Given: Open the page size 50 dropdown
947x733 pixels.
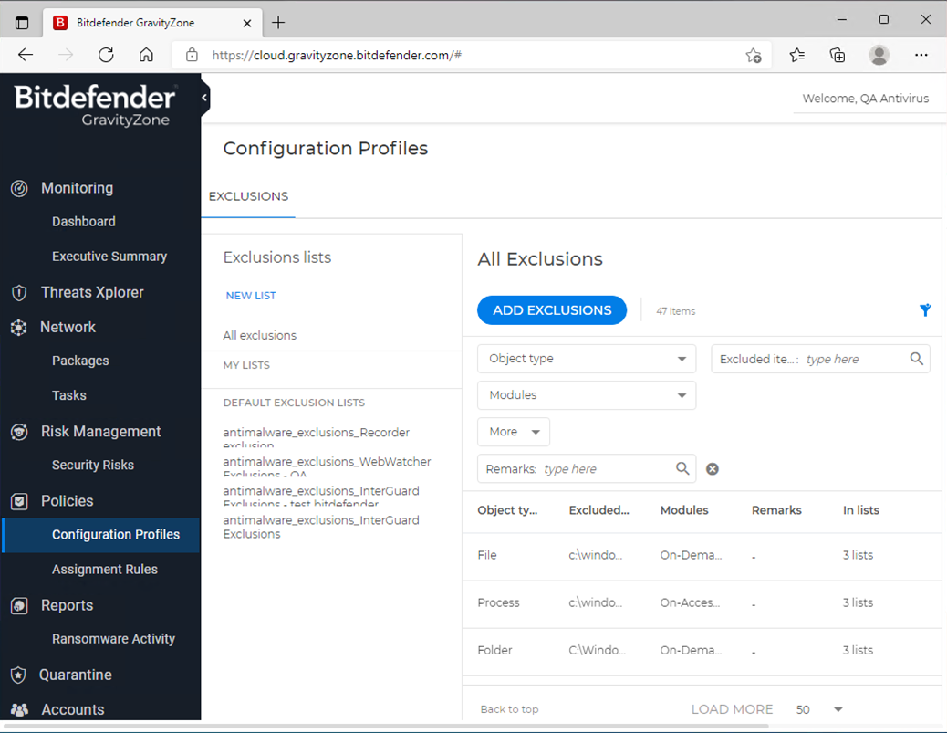Looking at the screenshot, I should [819, 709].
